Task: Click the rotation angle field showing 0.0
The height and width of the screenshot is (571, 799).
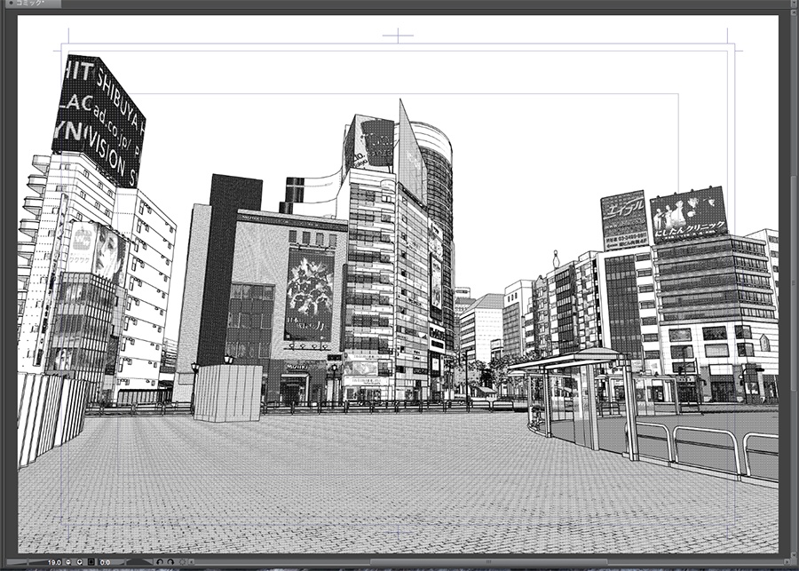Action: click(x=105, y=561)
